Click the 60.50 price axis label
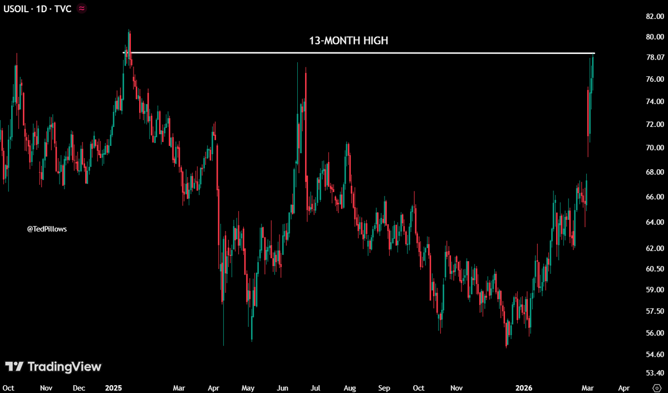 tap(655, 269)
